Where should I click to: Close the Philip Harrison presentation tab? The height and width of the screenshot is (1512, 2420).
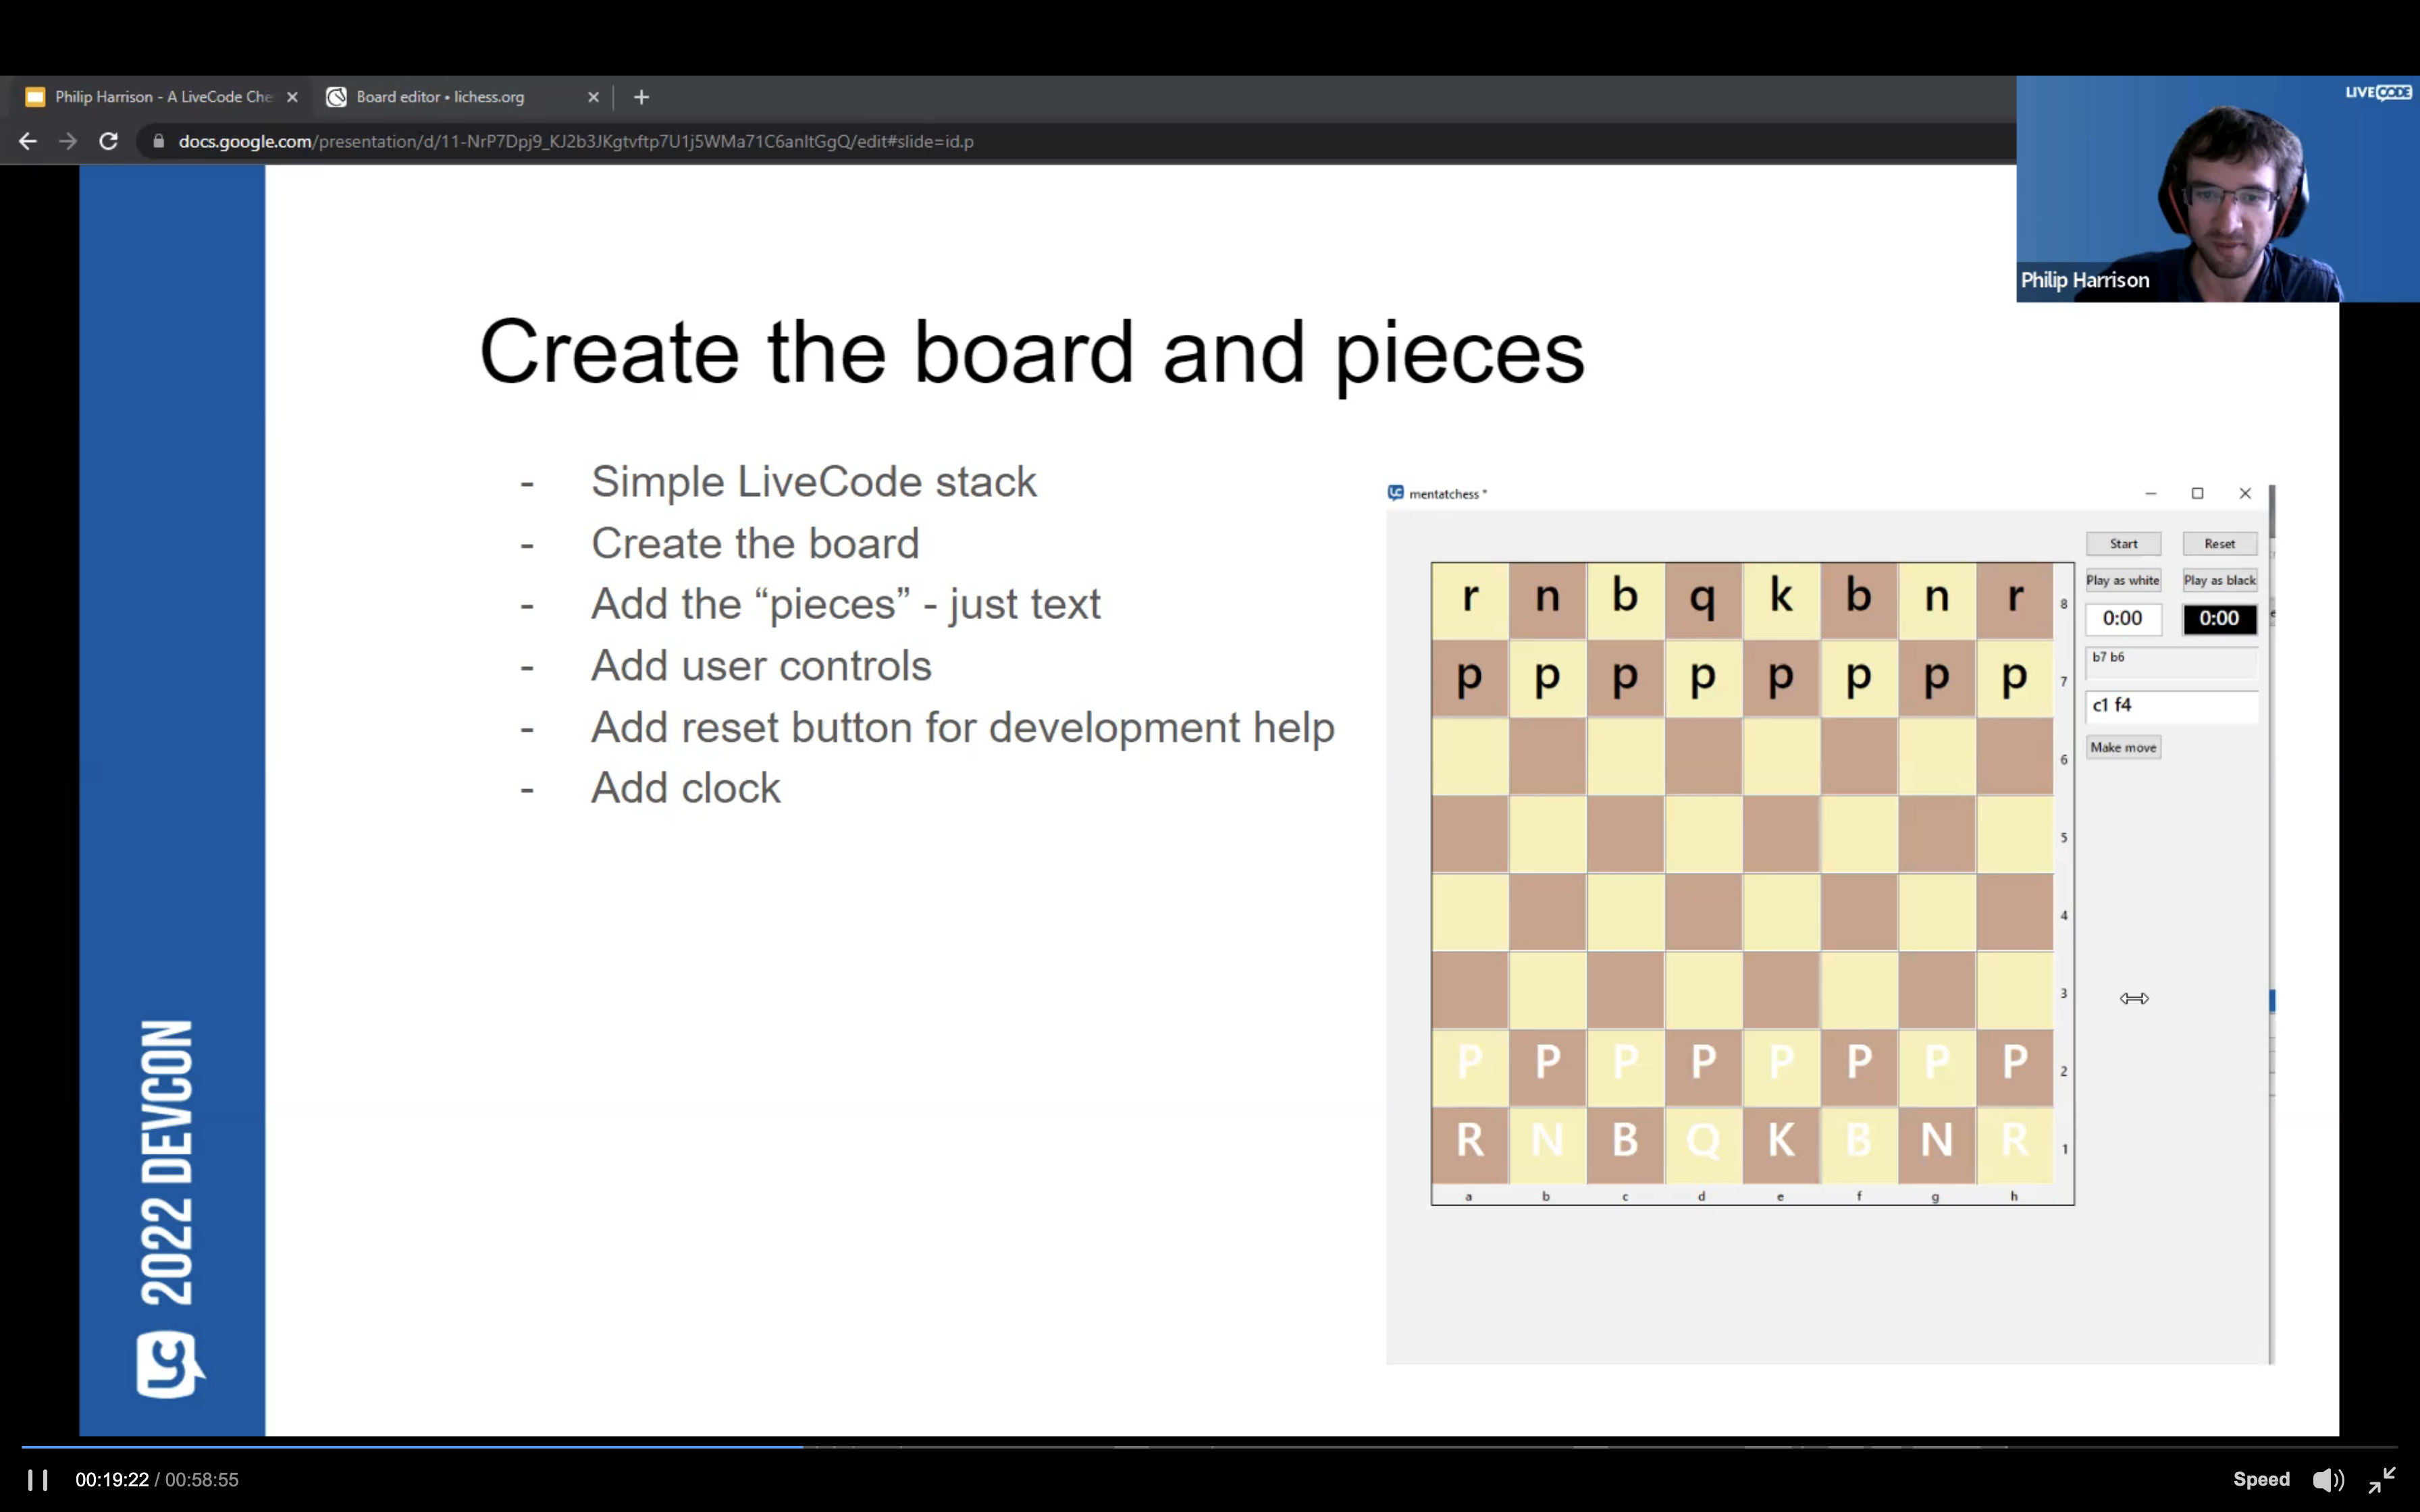pyautogui.click(x=292, y=97)
